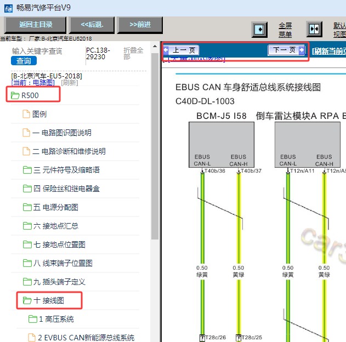
Task: Click the tree panel scroll-up arrow
Action: click(155, 46)
